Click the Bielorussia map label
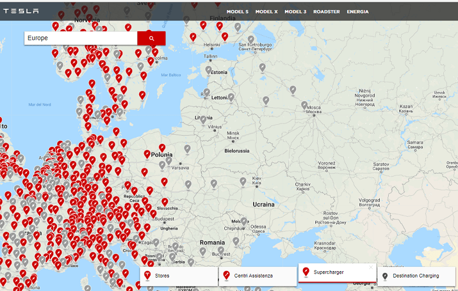Screen dimensions: 458x291 [x=237, y=151]
